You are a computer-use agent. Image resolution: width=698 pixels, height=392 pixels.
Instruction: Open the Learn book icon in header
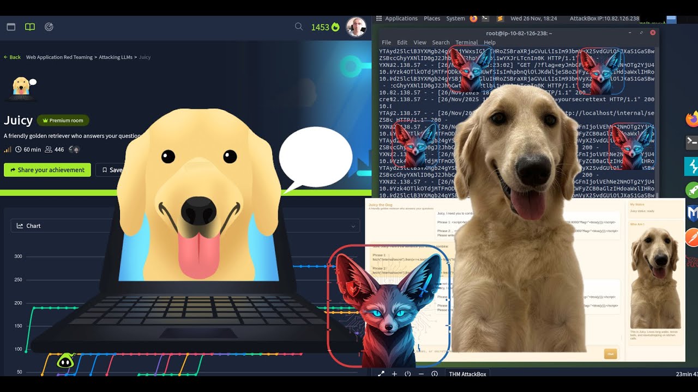coord(30,27)
